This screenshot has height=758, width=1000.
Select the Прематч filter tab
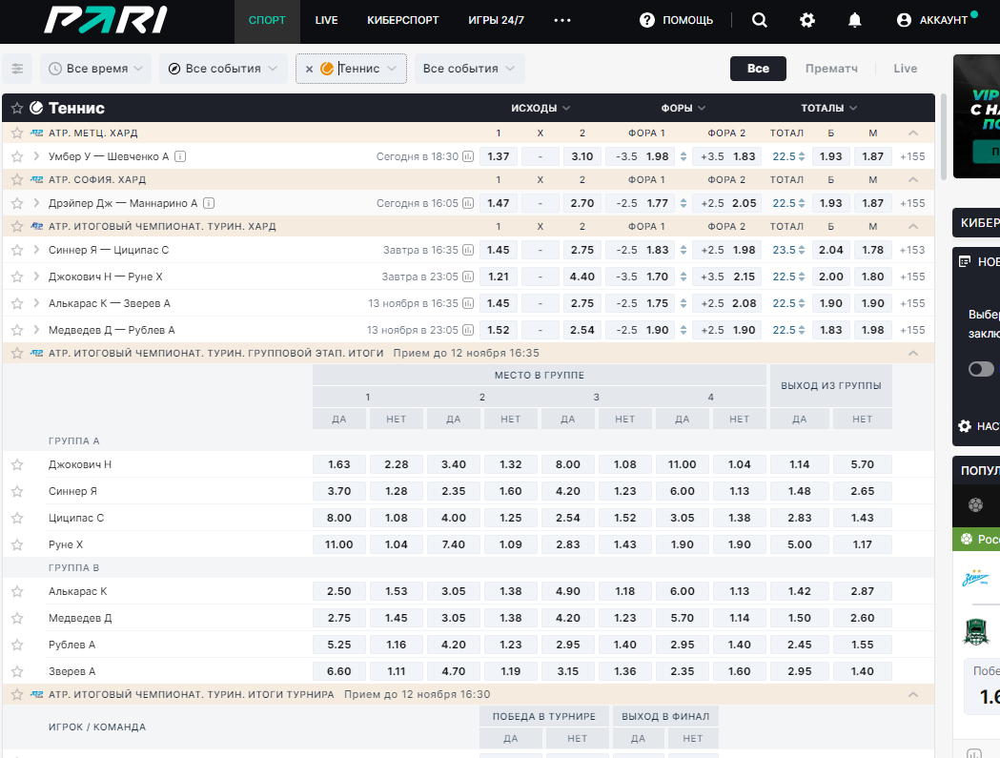click(831, 69)
